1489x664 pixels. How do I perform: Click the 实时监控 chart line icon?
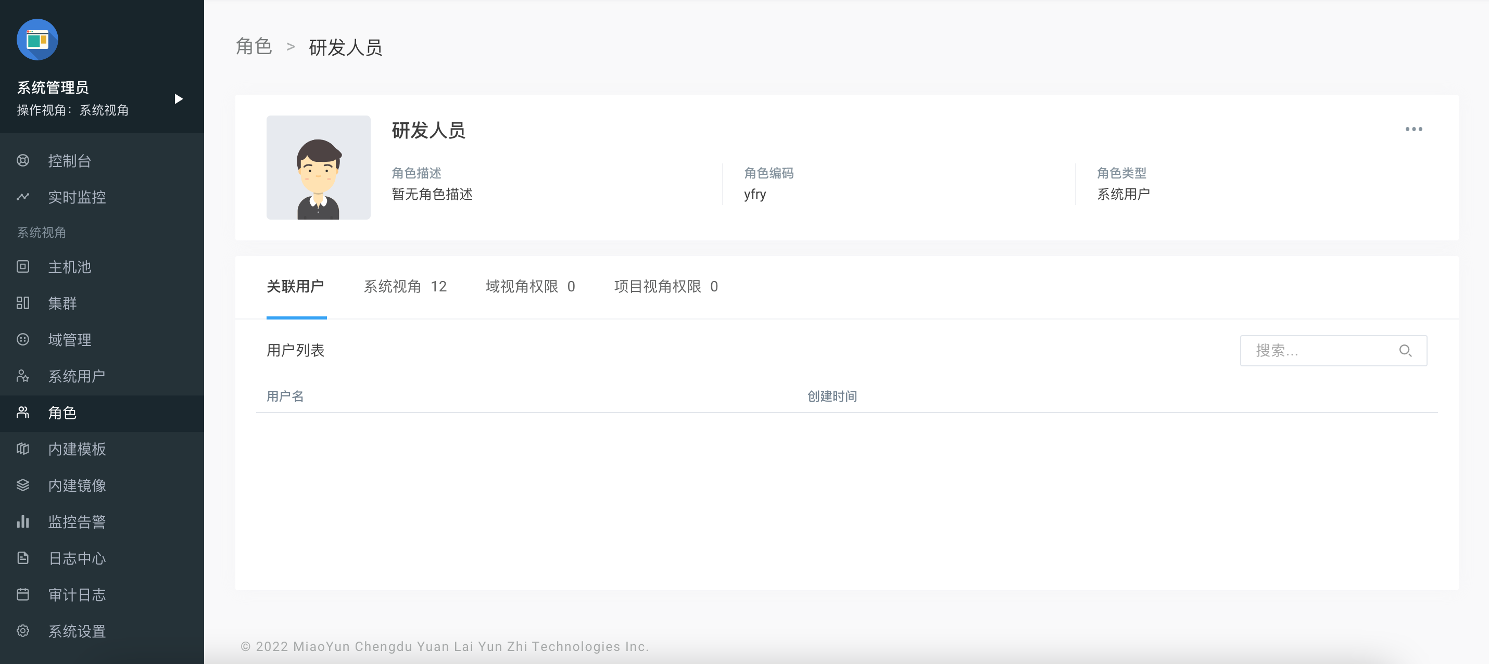point(23,197)
